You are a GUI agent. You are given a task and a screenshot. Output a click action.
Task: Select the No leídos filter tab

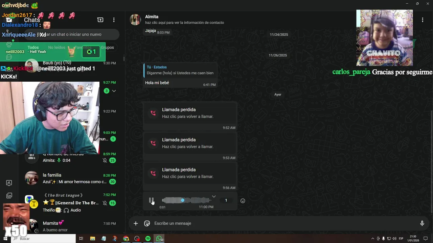click(56, 48)
